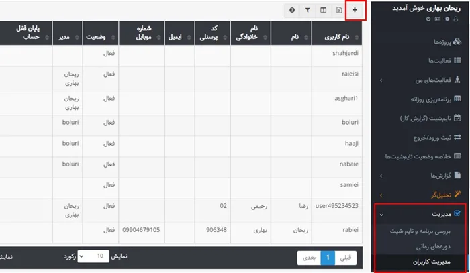470x273 pixels.
Task: Click the گزارش‌ها document icon
Action: point(457,175)
